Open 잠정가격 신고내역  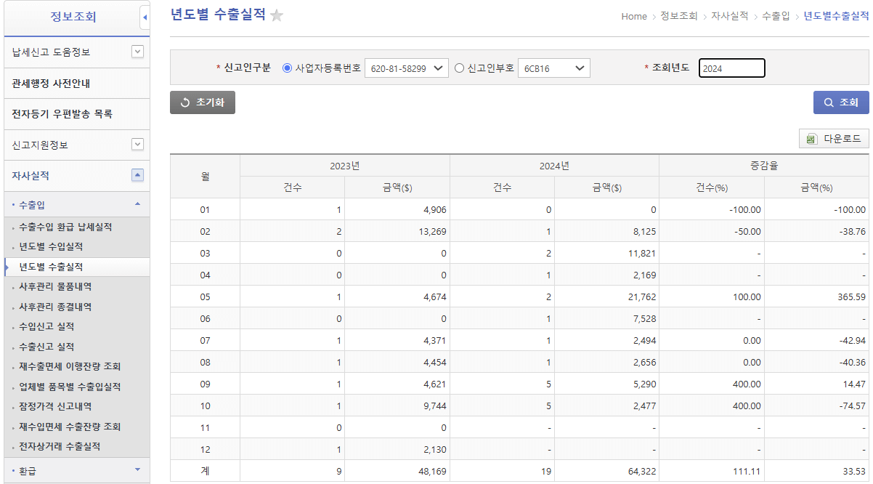(x=55, y=406)
